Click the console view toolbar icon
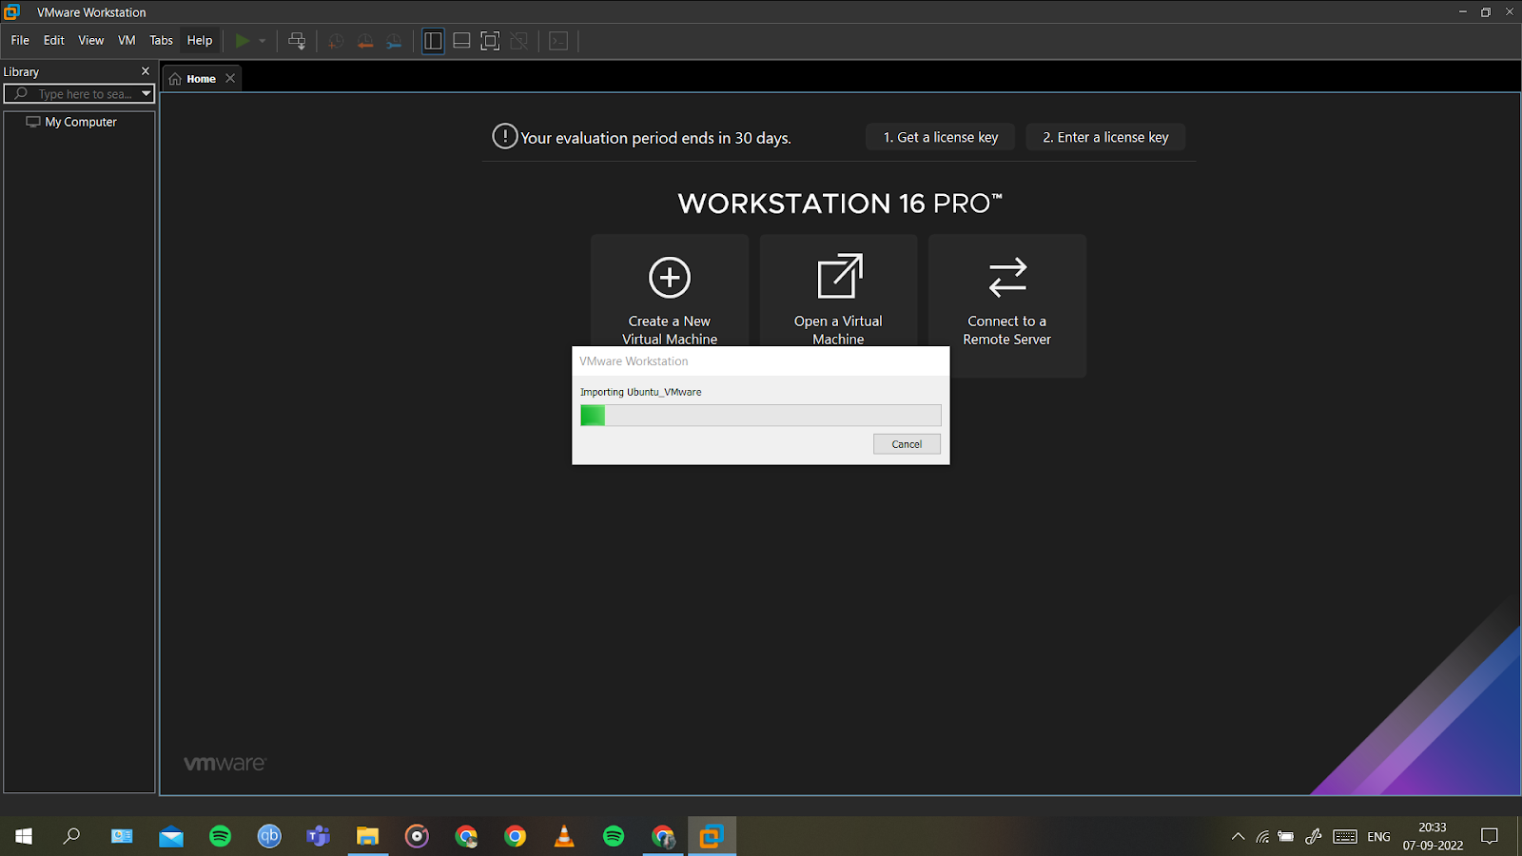The height and width of the screenshot is (856, 1522). click(x=558, y=41)
